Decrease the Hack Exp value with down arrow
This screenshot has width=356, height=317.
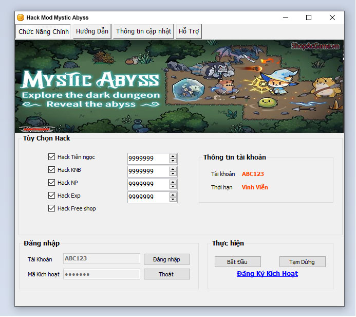pyautogui.click(x=173, y=200)
